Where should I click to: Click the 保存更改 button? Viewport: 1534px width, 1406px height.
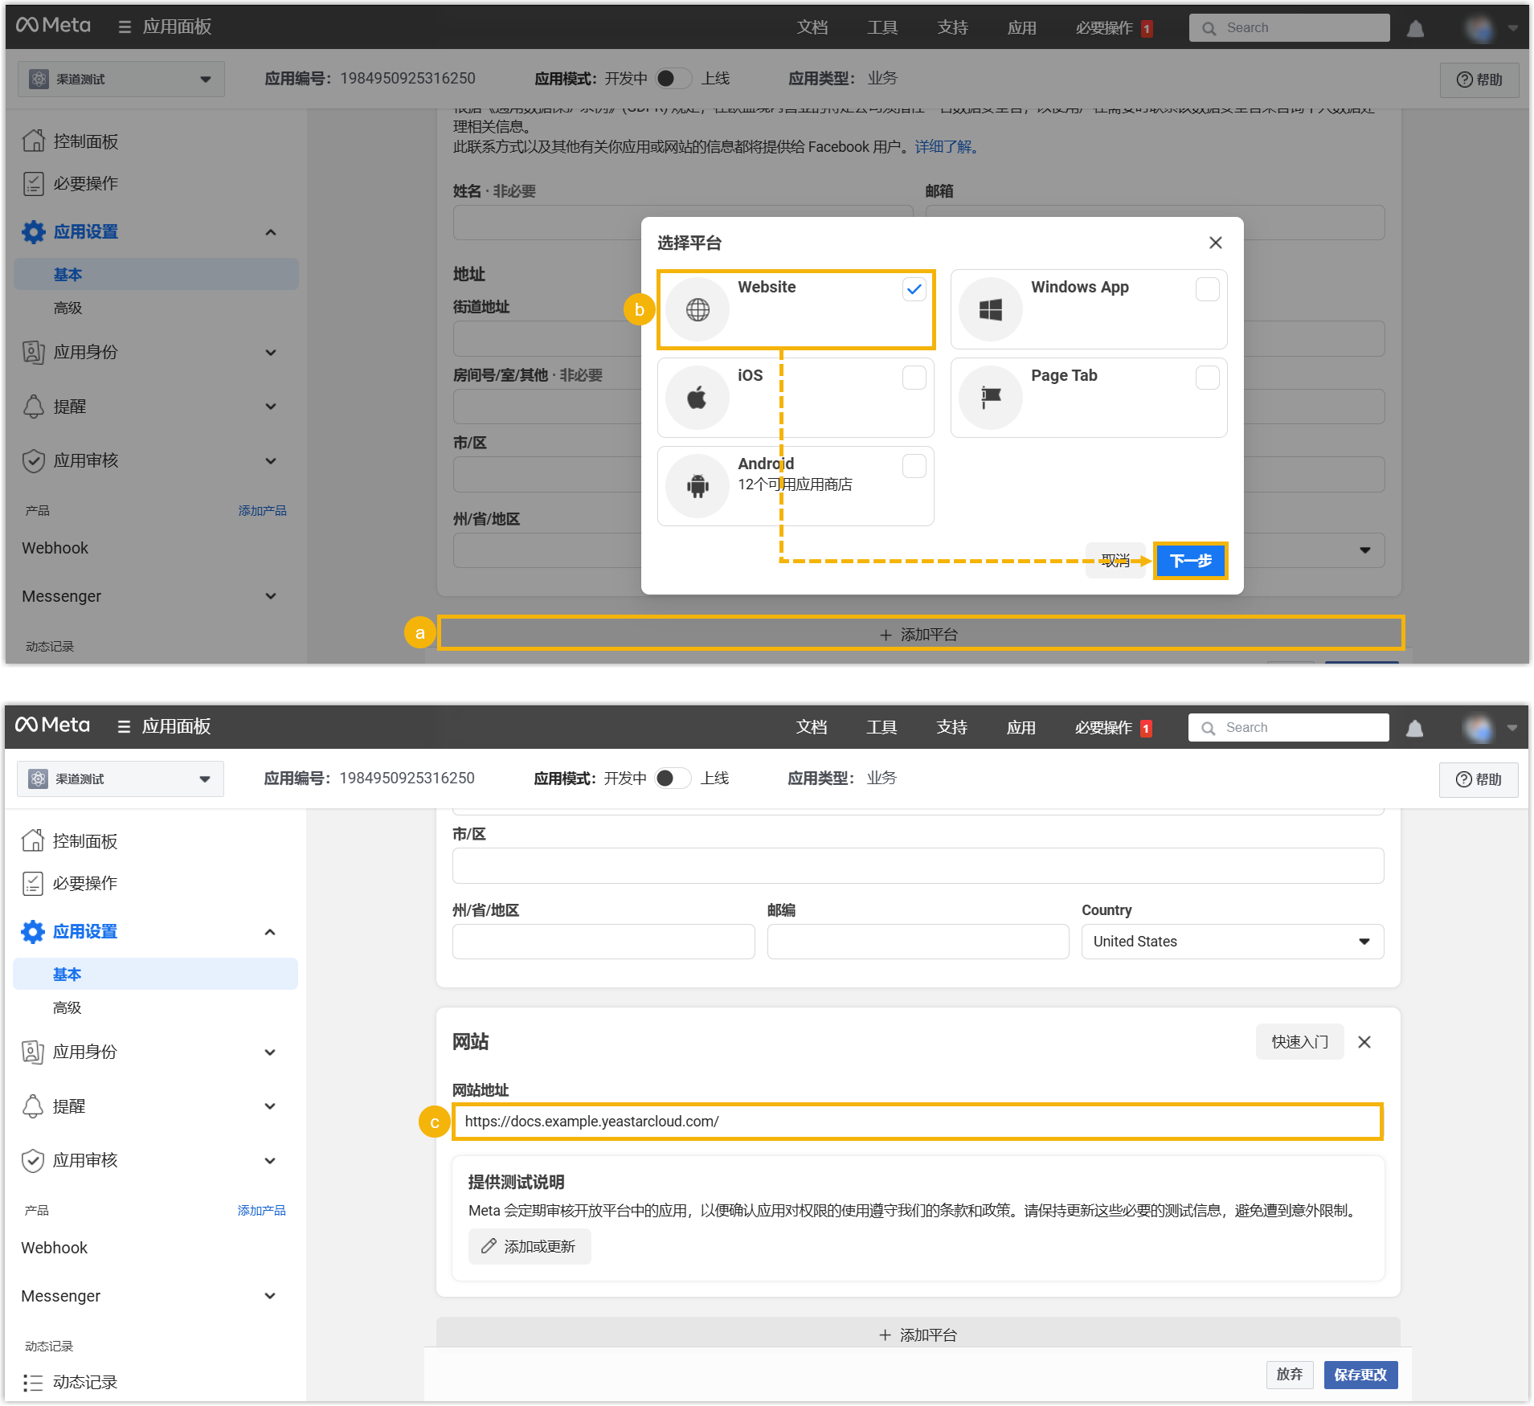1360,1375
